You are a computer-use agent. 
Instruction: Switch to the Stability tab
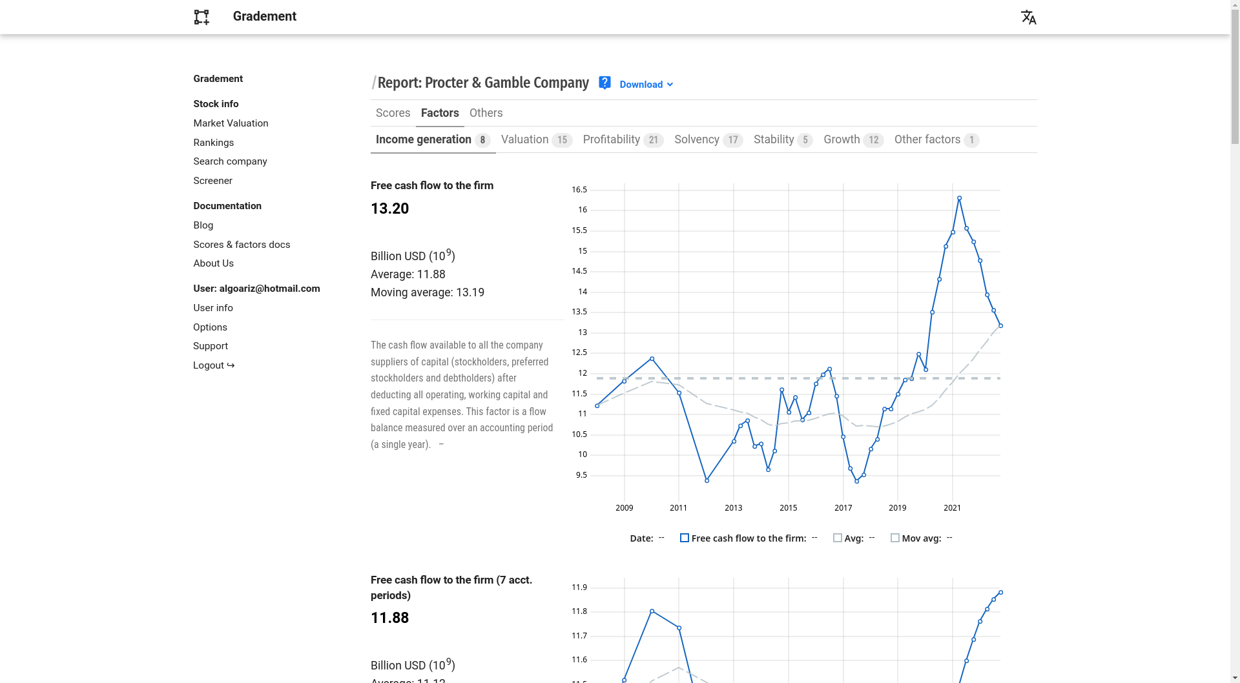click(783, 140)
